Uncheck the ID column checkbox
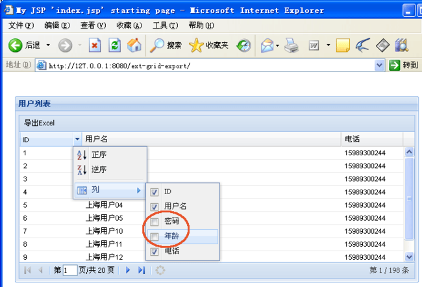 click(x=155, y=192)
